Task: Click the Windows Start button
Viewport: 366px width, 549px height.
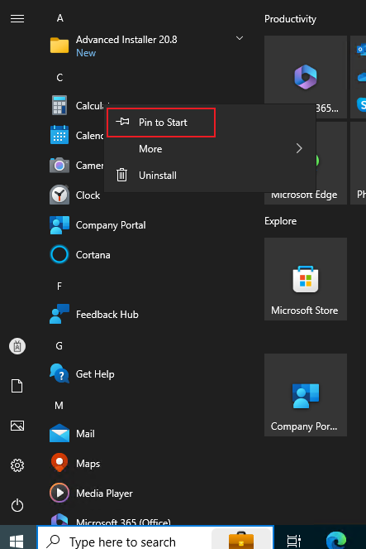Action: (x=17, y=542)
